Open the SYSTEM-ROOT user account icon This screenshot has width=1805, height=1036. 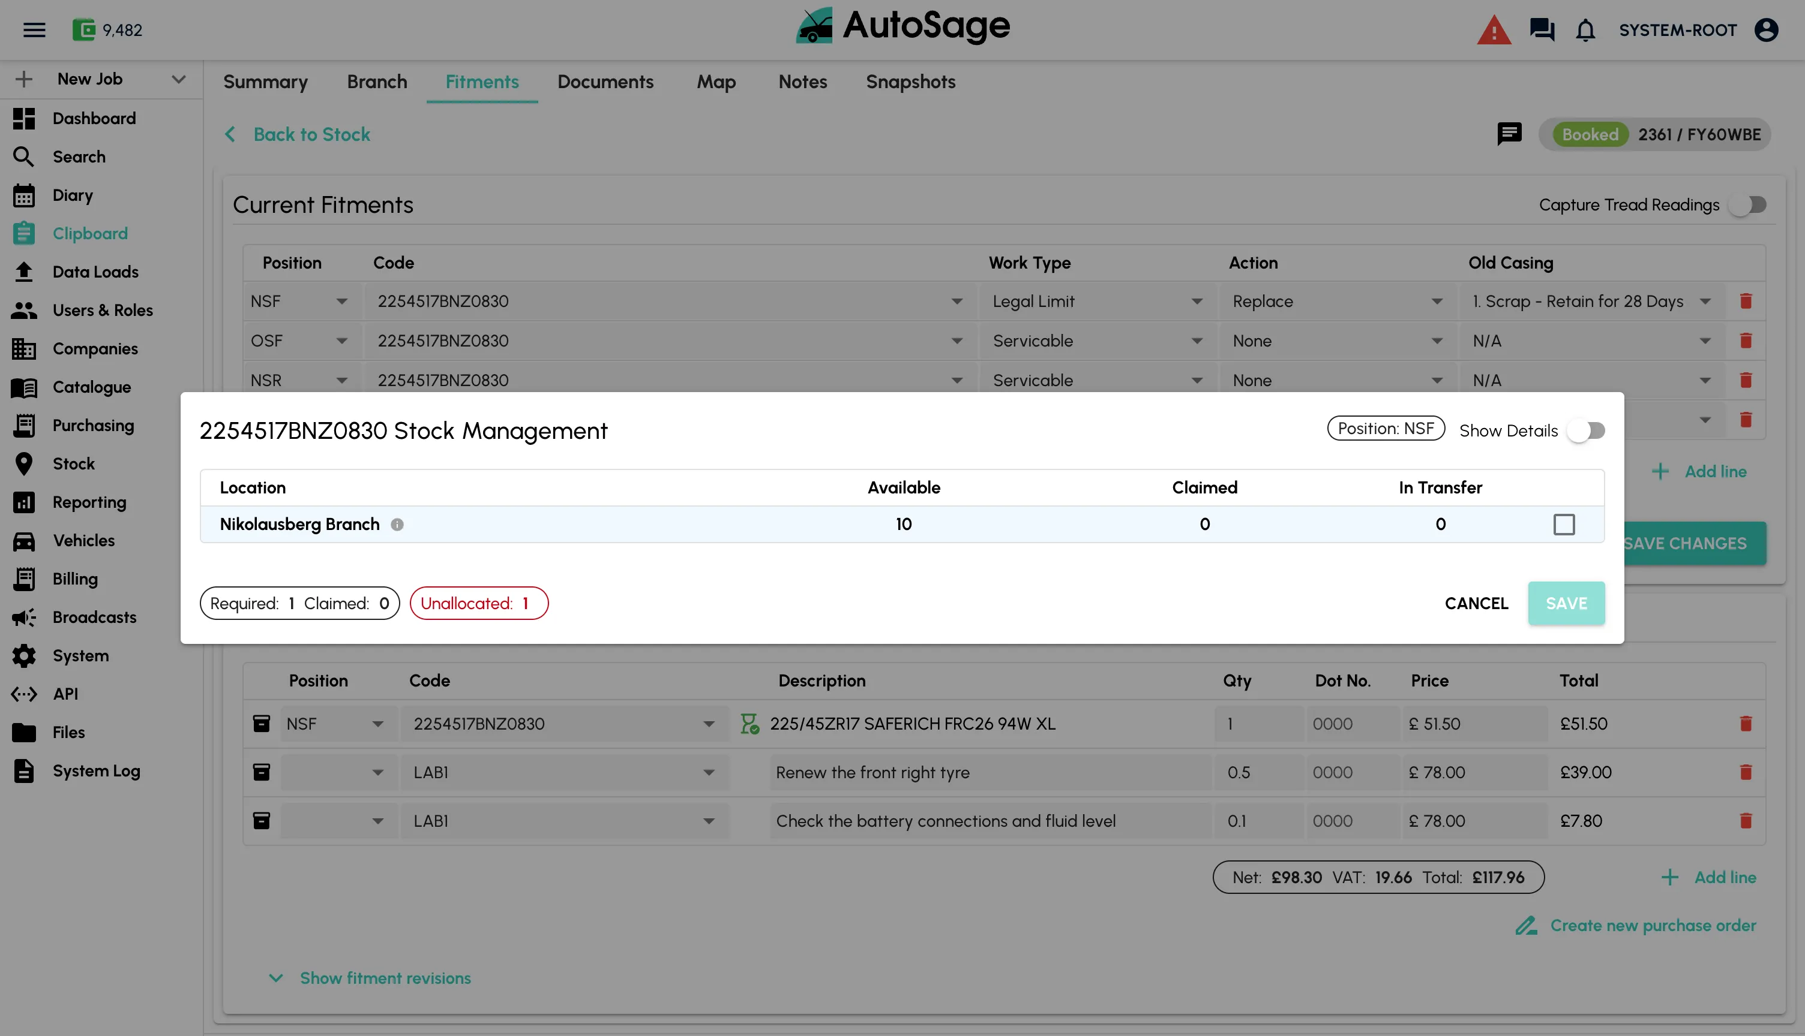click(1767, 30)
